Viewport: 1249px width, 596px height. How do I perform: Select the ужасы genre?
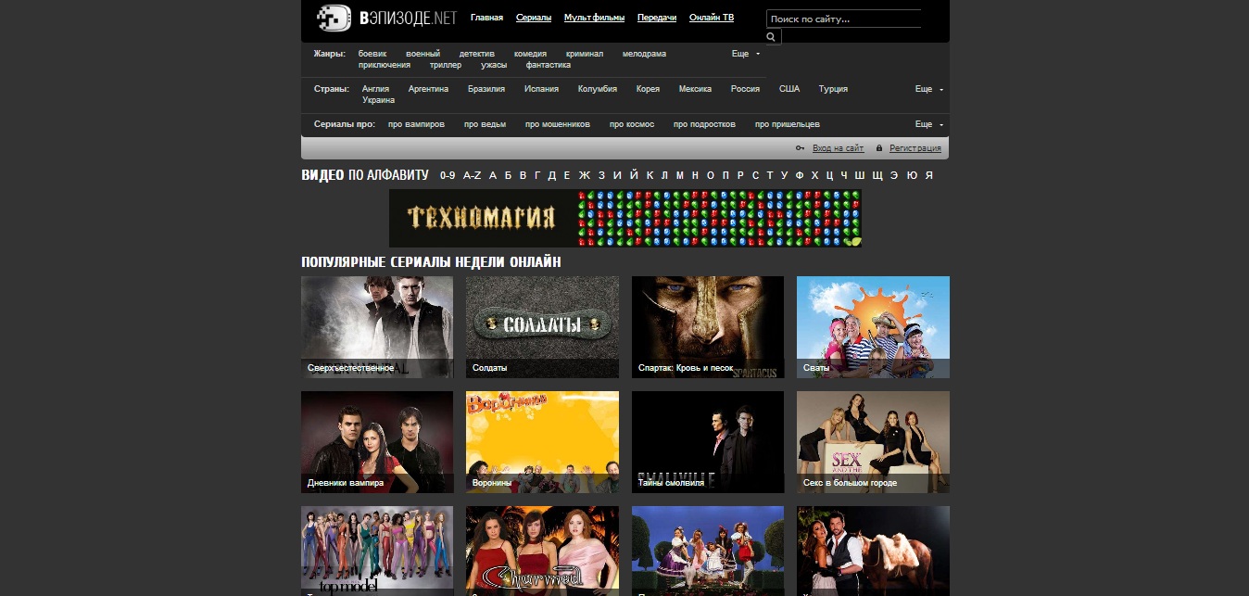494,65
